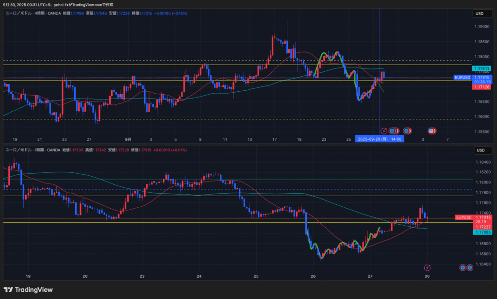Select the EURUSD price label on the upper chart

click(x=462, y=77)
